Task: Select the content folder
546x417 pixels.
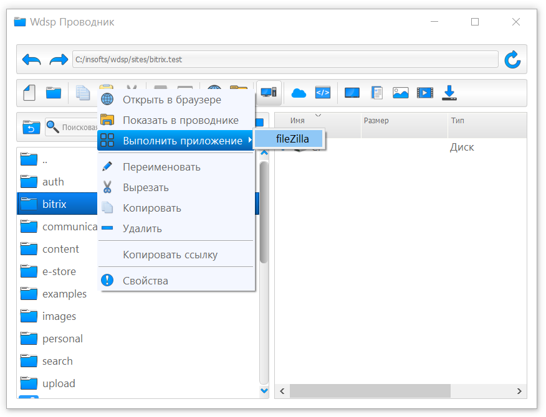Action: 57,249
